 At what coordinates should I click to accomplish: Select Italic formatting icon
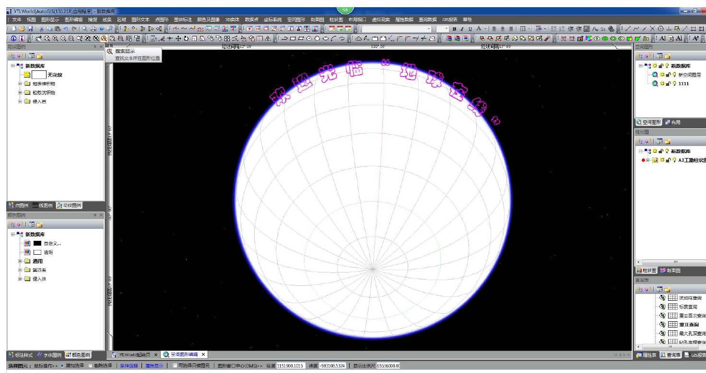point(462,29)
